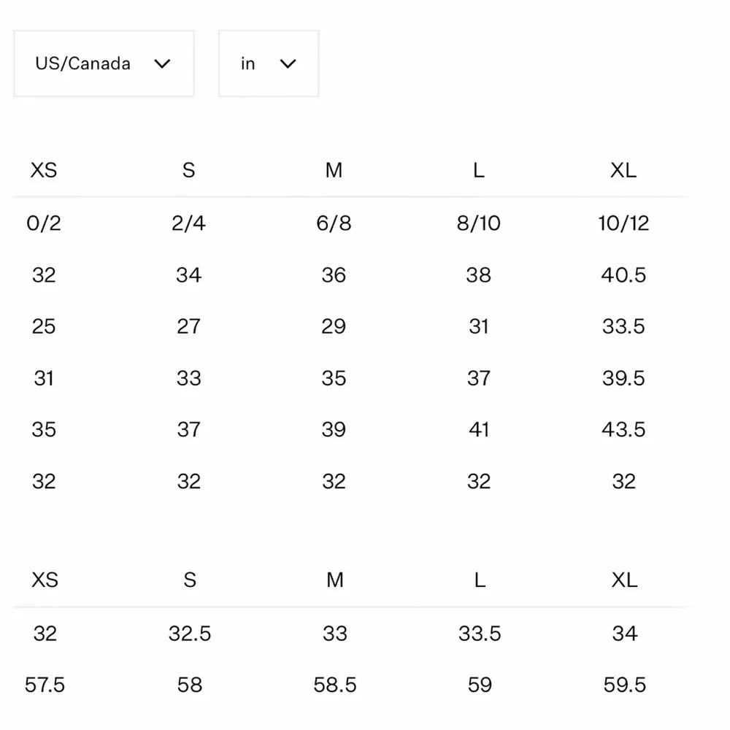
Task: Click the 10/12 size cell
Action: [x=623, y=223]
